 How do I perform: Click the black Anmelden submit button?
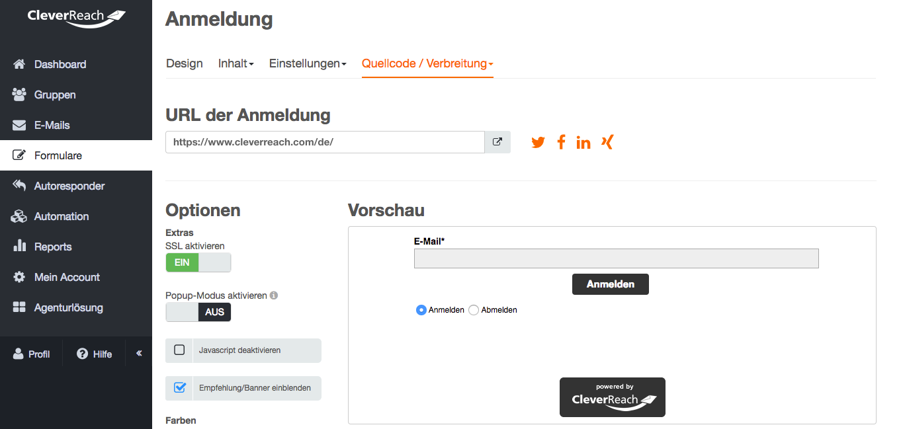pos(611,284)
